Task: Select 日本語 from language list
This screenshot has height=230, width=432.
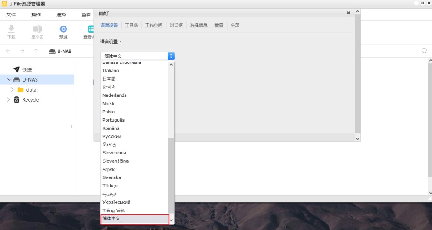Action: pyautogui.click(x=109, y=79)
